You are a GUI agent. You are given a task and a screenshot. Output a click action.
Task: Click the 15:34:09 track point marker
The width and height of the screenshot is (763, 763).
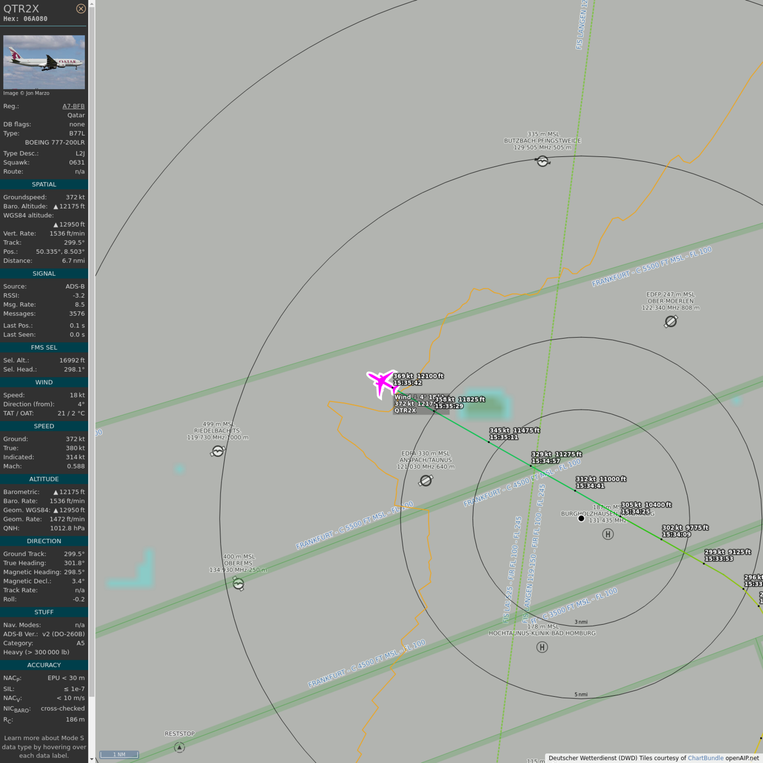click(661, 539)
